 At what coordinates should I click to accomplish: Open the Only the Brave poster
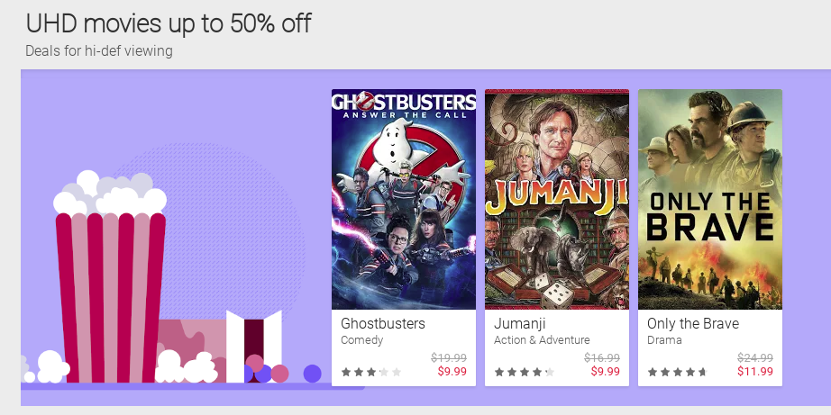tap(709, 199)
